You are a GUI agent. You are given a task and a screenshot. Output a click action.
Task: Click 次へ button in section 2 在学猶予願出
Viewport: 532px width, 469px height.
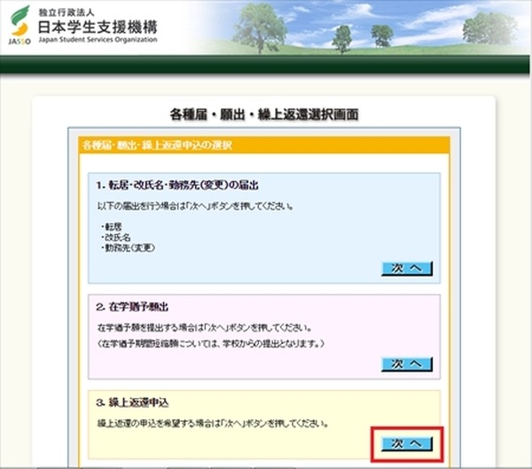407,364
